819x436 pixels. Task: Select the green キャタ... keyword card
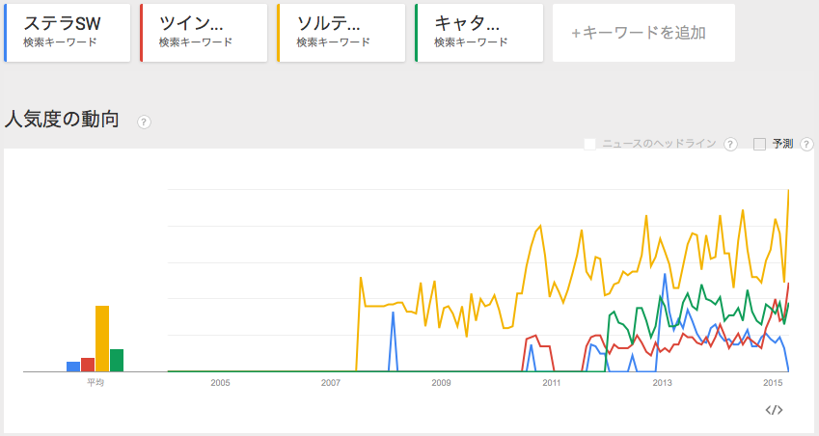pos(479,33)
